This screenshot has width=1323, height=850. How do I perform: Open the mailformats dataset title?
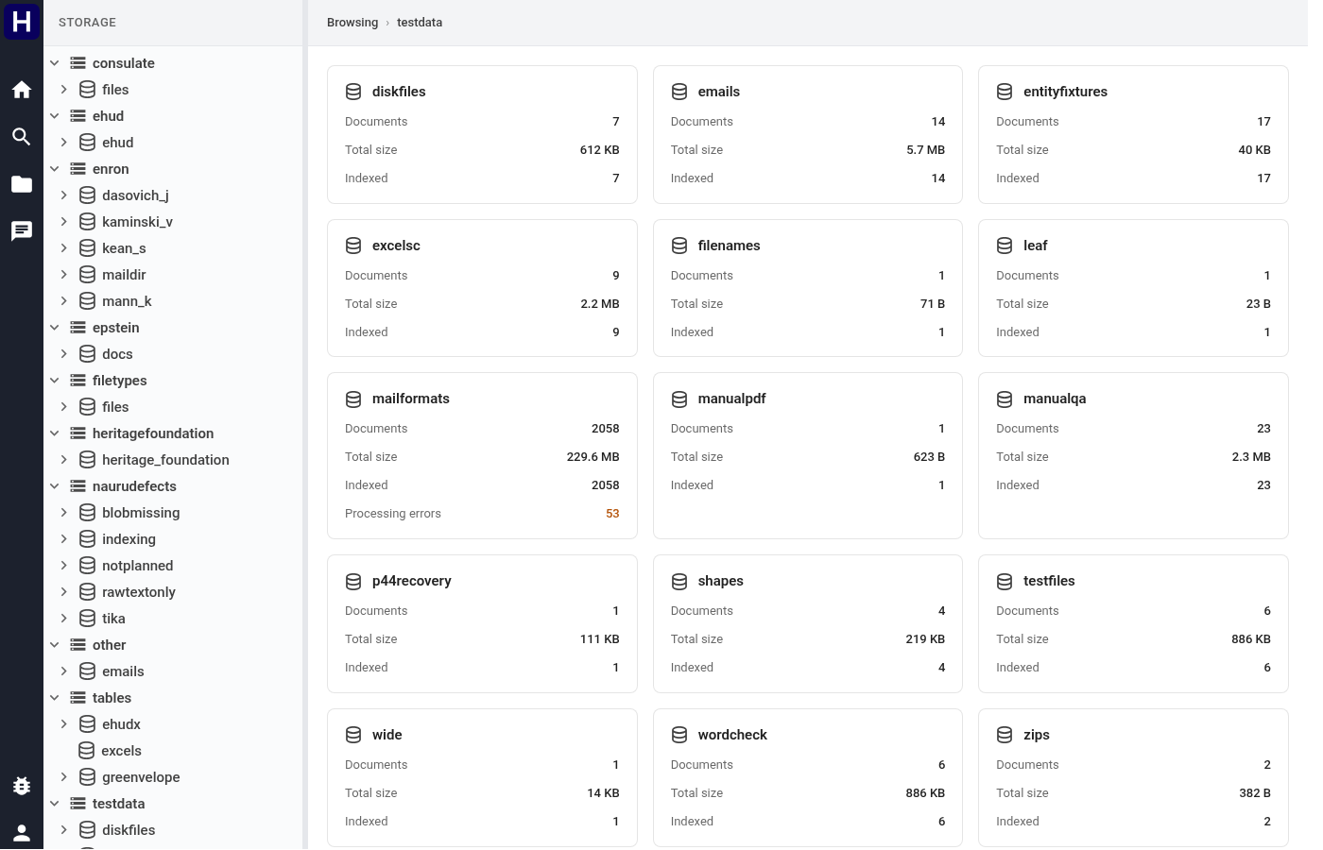point(411,399)
